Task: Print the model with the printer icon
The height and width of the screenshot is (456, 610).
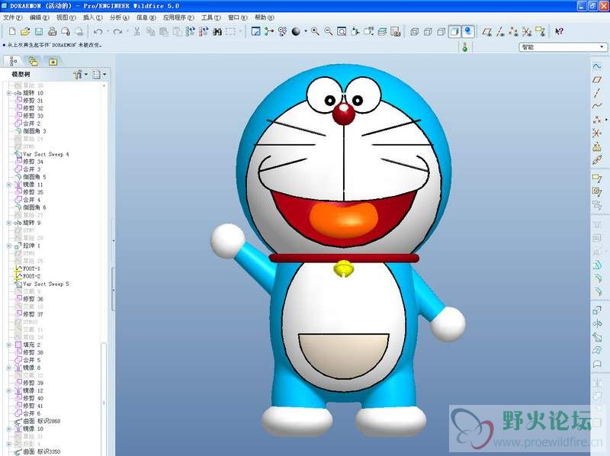Action: (53, 31)
